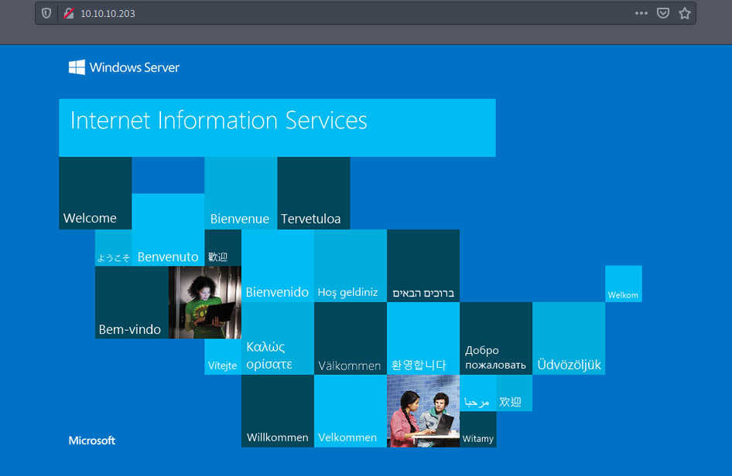Click the woman with laptop photo
The image size is (732, 476).
[x=205, y=302]
